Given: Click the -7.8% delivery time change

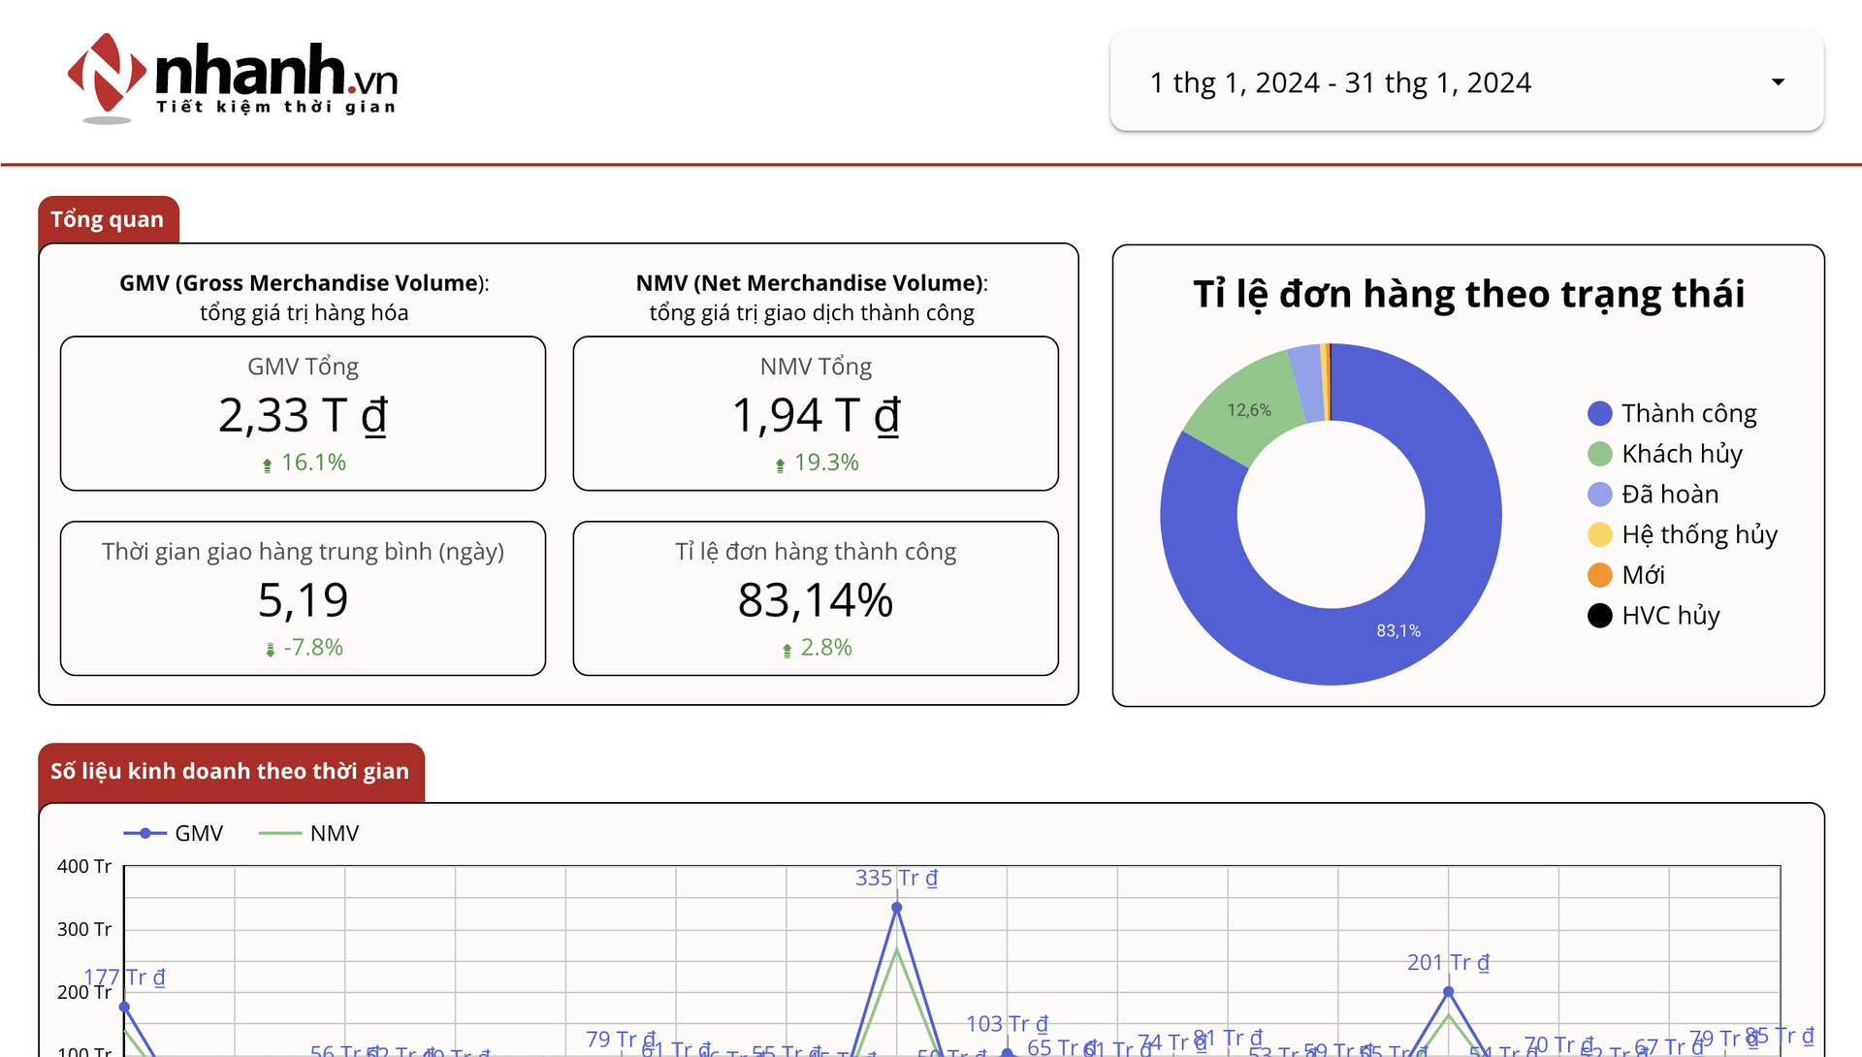Looking at the screenshot, I should [304, 647].
